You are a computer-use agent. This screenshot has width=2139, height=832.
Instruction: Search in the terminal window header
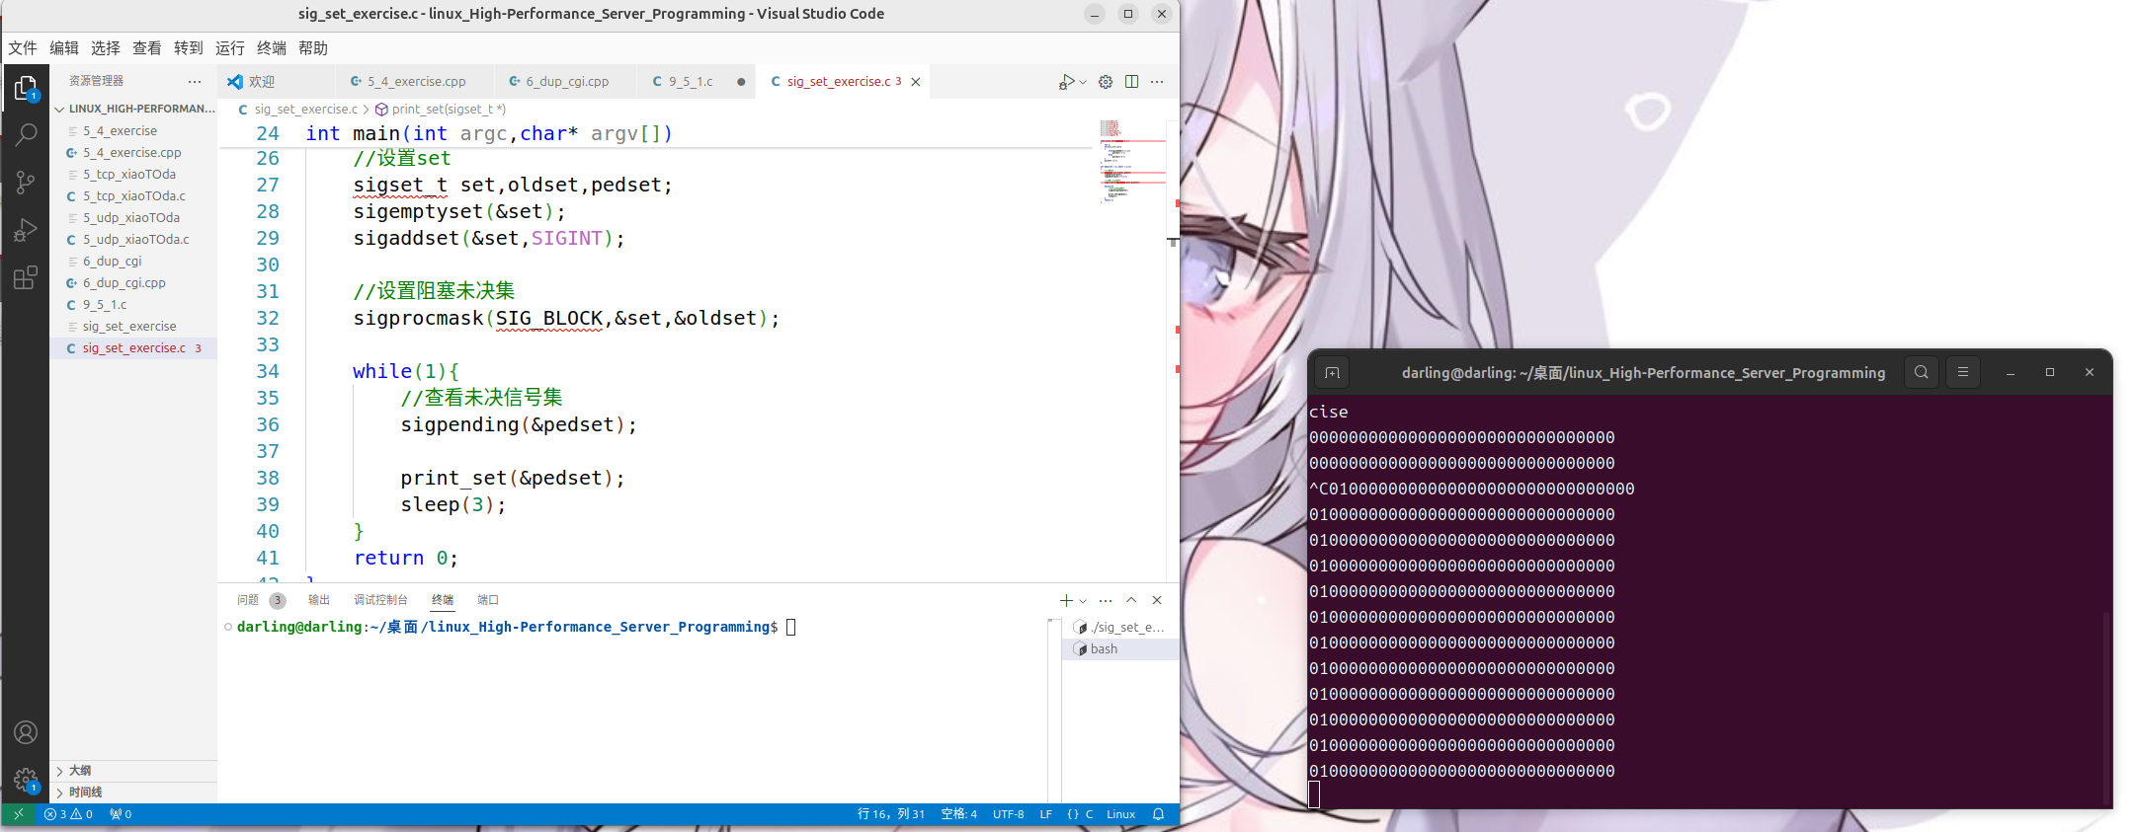pos(1921,372)
